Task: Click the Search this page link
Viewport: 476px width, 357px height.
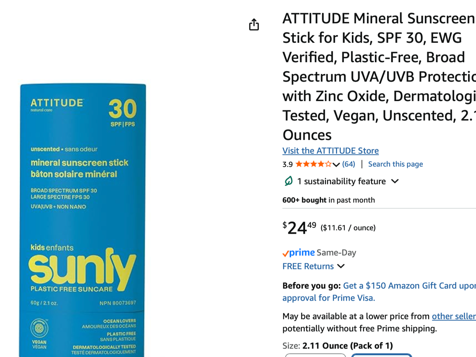Action: 395,164
